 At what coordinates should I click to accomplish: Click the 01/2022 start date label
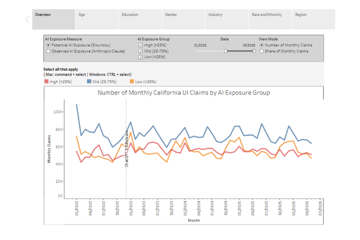200,45
